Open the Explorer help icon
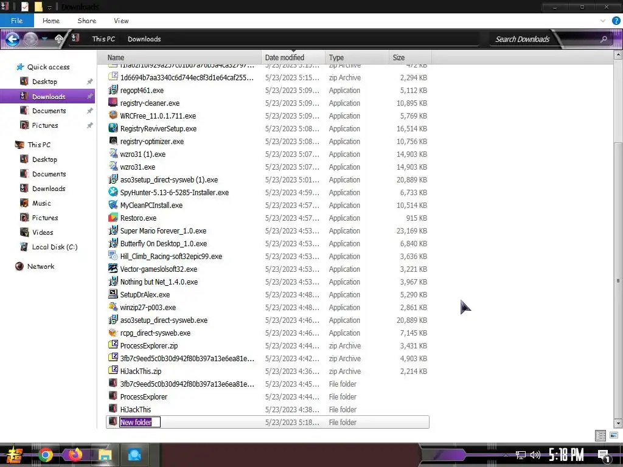 coord(616,21)
